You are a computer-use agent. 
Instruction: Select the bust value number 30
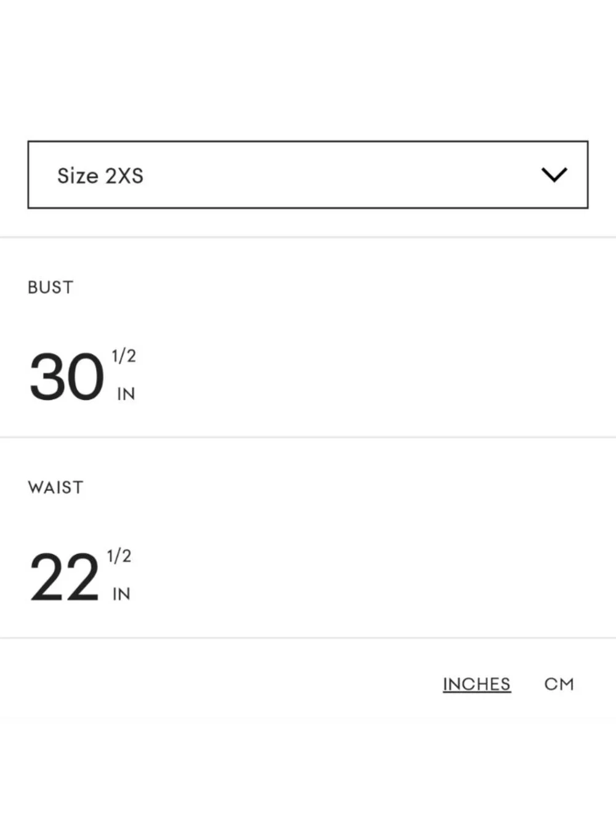click(67, 376)
